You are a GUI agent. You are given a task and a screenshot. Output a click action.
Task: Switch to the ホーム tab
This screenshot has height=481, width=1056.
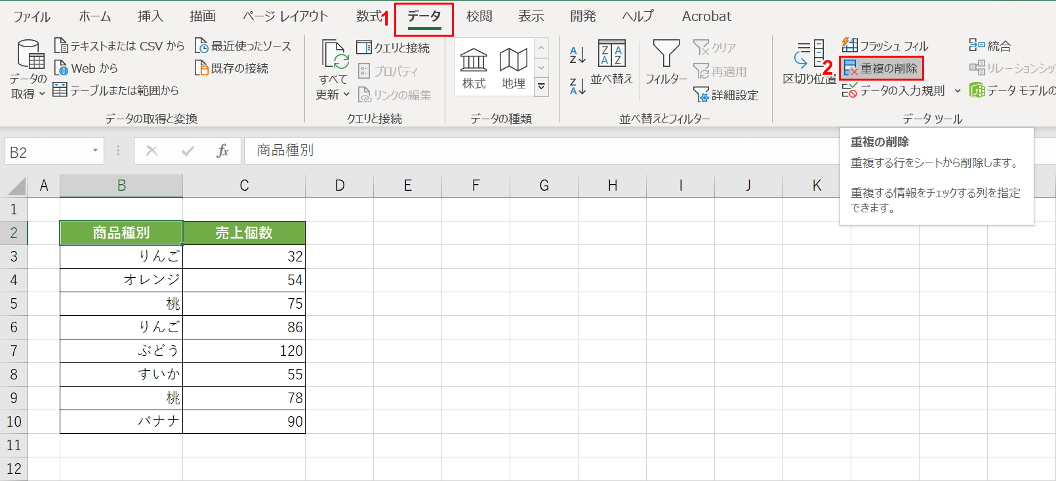95,16
